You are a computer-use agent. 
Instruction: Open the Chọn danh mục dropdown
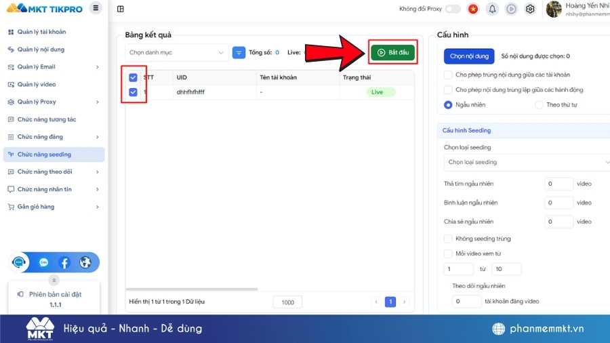177,52
